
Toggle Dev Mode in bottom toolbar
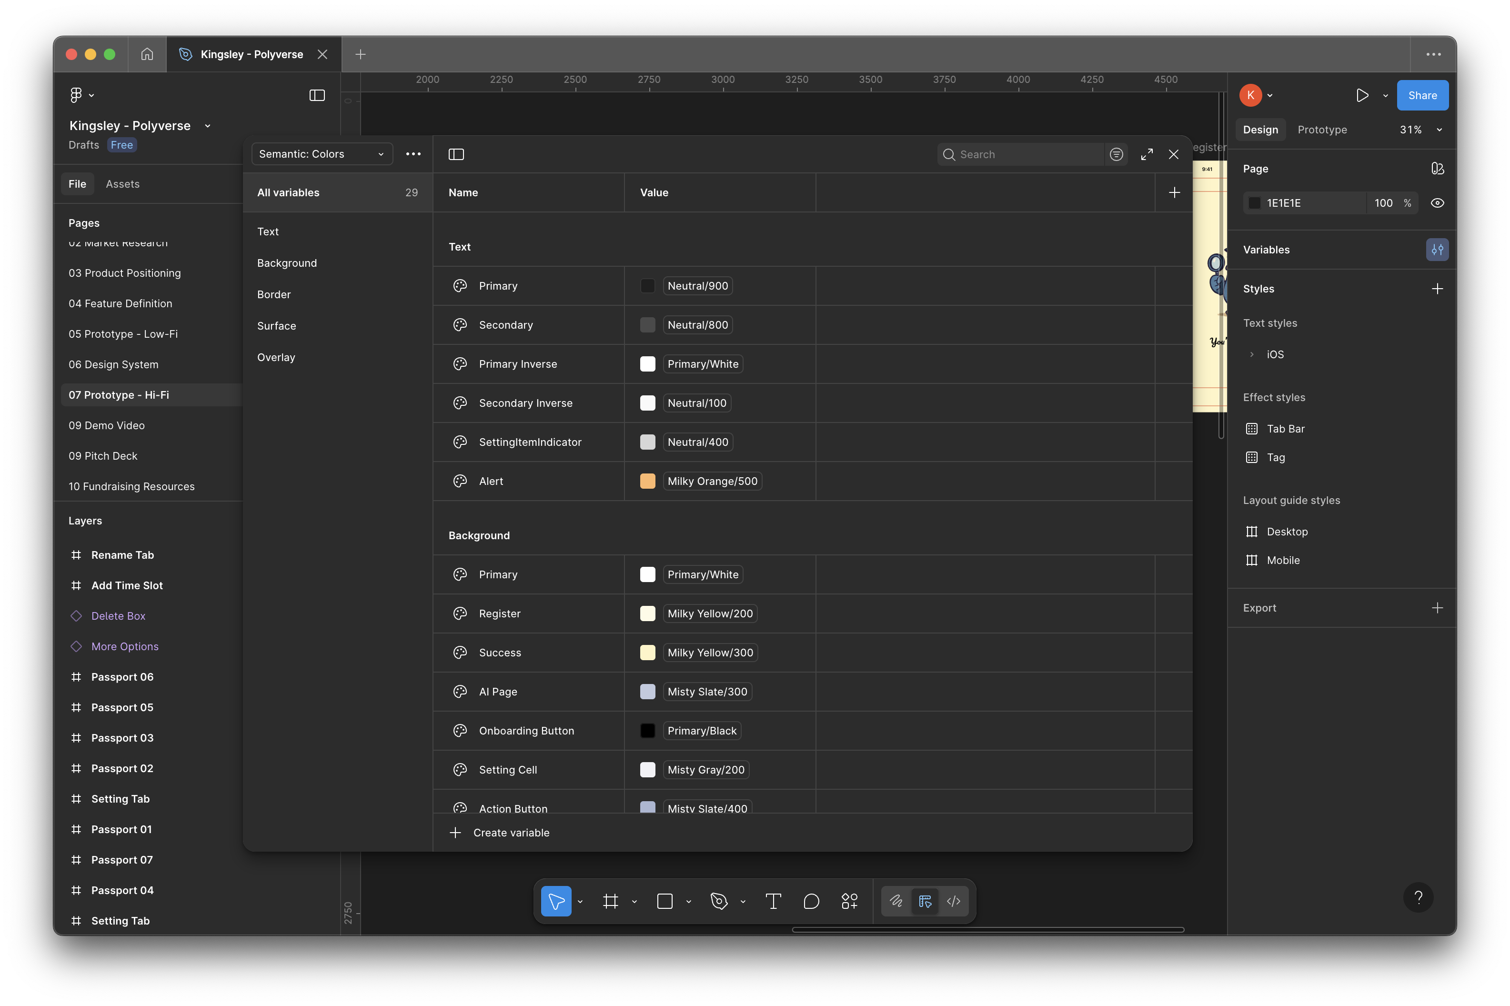[x=953, y=901]
